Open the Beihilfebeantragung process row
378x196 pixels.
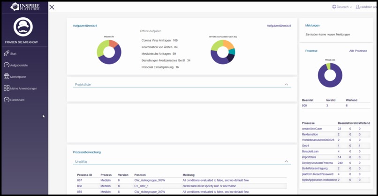coord(336,168)
